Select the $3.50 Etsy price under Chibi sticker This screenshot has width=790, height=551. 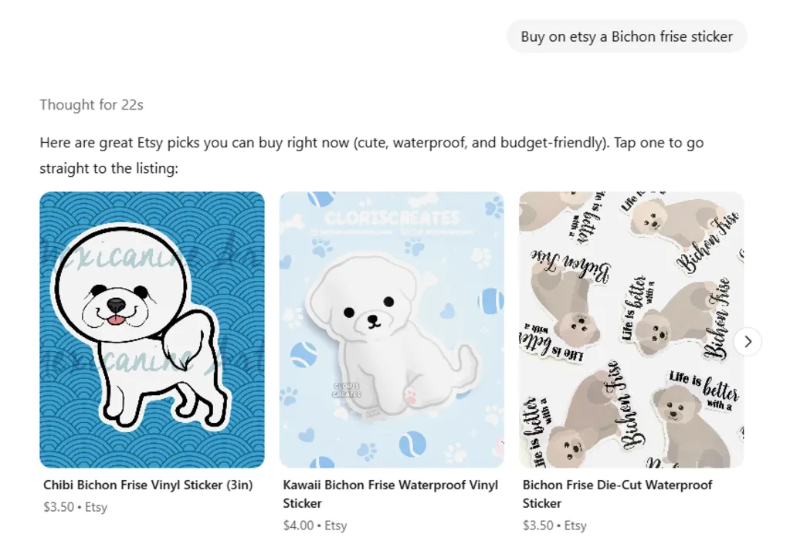pyautogui.click(x=76, y=507)
